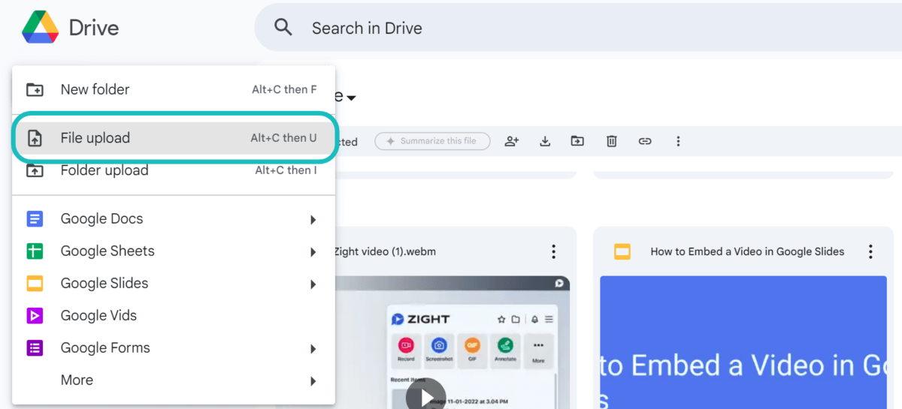This screenshot has width=902, height=409.
Task: Click Summarize this file button
Action: (x=432, y=141)
